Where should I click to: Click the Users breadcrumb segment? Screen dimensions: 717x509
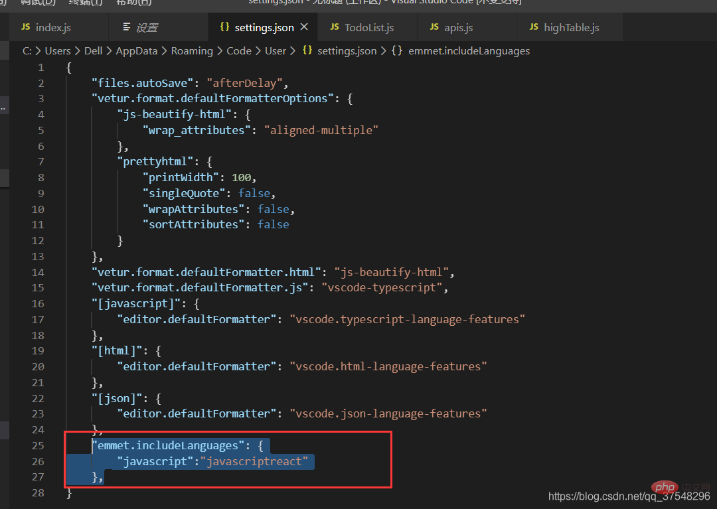point(58,51)
